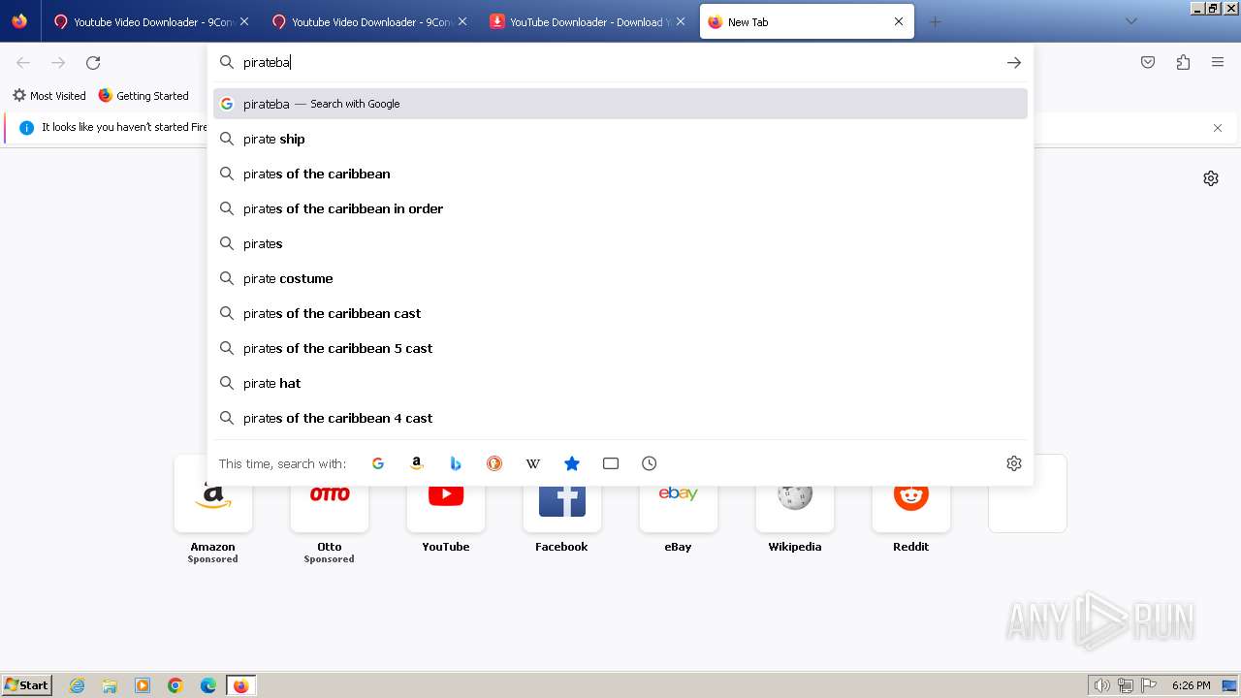1241x698 pixels.
Task: Go forward one page
Action: click(58, 63)
